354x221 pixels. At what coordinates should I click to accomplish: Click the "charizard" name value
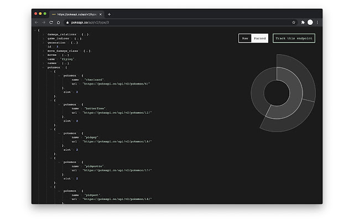click(94, 80)
